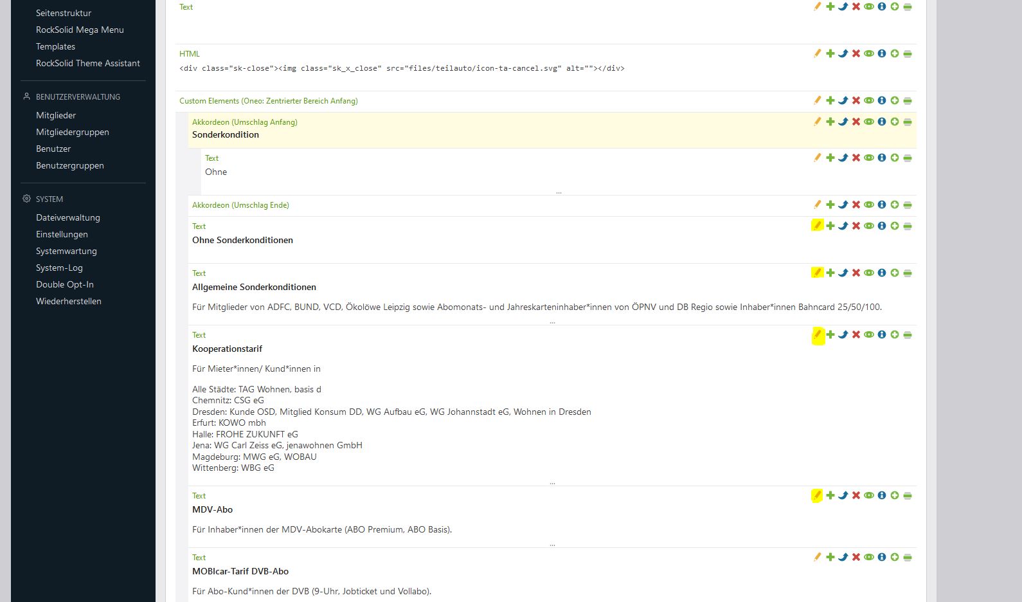Expand the 'Ohne' text preview via ellipsis

click(x=559, y=192)
